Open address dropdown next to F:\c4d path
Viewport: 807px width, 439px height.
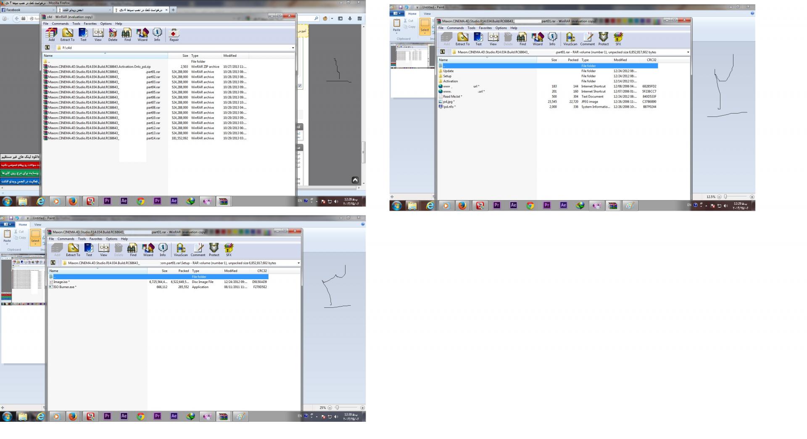coord(293,48)
